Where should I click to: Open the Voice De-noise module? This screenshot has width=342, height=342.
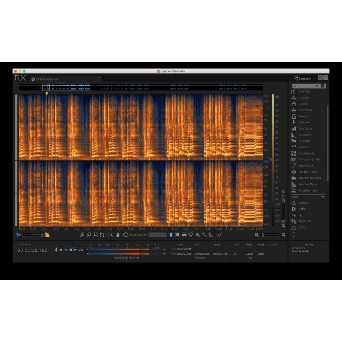coord(305,190)
